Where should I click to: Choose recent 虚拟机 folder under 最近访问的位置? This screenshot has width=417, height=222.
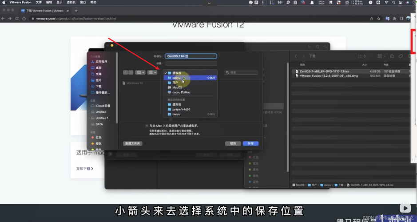[x=190, y=104]
